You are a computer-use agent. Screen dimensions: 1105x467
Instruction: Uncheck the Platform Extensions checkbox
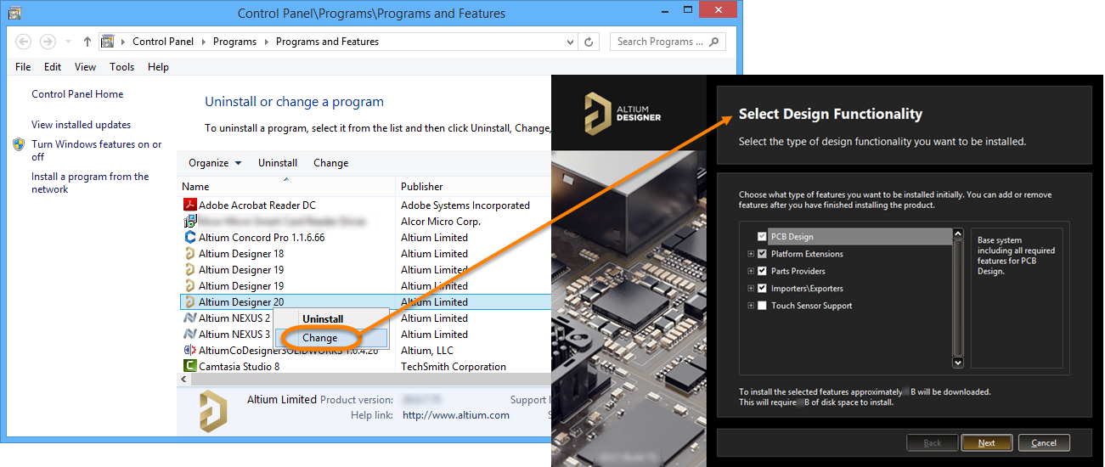pyautogui.click(x=762, y=254)
